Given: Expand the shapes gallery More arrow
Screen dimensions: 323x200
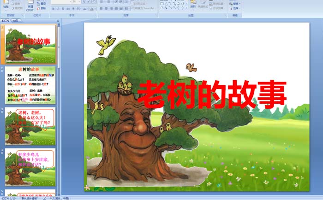Looking at the screenshot, I should pyautogui.click(x=186, y=8).
